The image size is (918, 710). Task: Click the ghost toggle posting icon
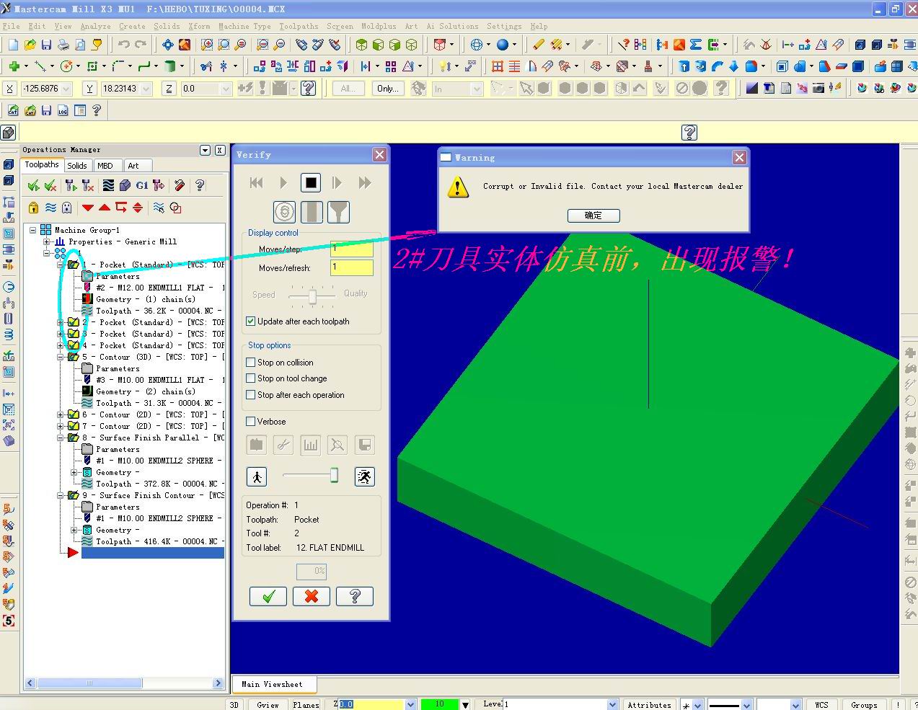[67, 208]
